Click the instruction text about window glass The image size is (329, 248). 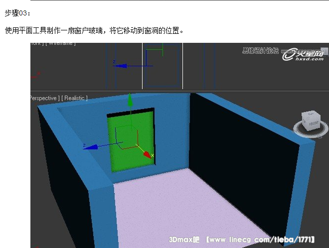coord(95,31)
